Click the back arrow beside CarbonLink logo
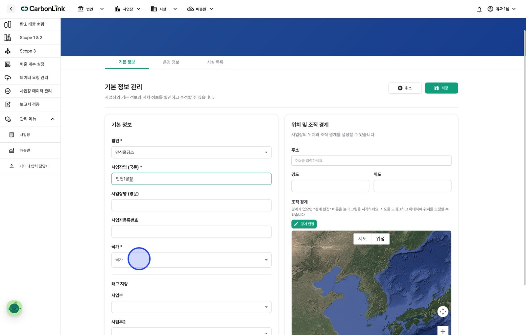526x335 pixels. [x=11, y=9]
